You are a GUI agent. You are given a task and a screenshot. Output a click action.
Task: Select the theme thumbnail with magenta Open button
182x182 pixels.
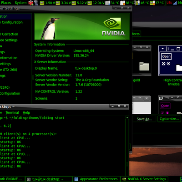coord(170,105)
